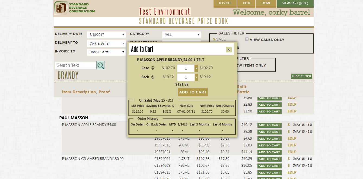Add item 19337013 375ML to cart
The image size is (363, 179).
click(x=269, y=139)
